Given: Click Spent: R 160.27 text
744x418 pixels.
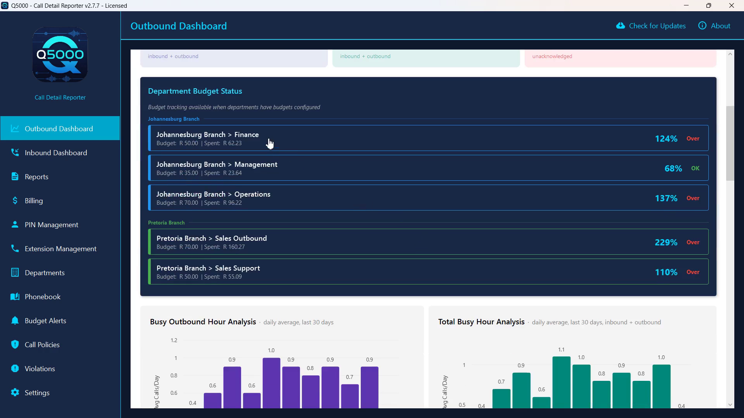Looking at the screenshot, I should pyautogui.click(x=224, y=247).
